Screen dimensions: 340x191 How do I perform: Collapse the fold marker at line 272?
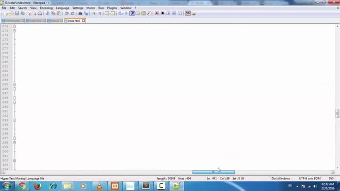pos(14,26)
